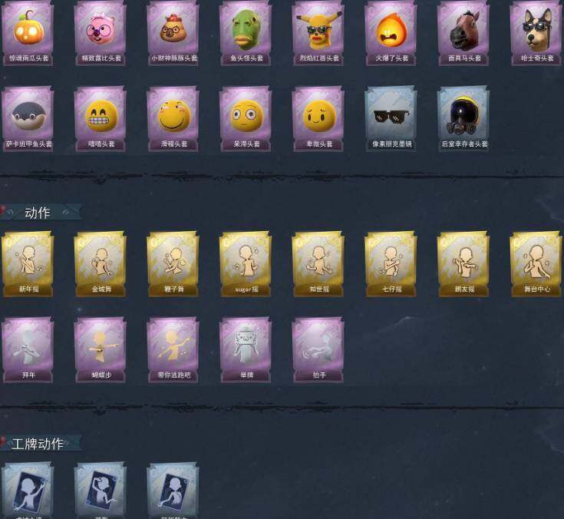Select the 新年摇 gold action card
564x519 pixels.
tap(28, 264)
